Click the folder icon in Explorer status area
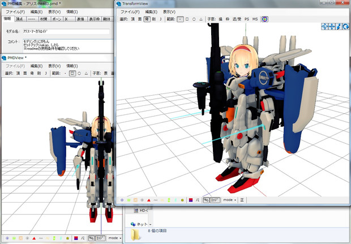The width and height of the screenshot is (351, 244). pos(136,234)
